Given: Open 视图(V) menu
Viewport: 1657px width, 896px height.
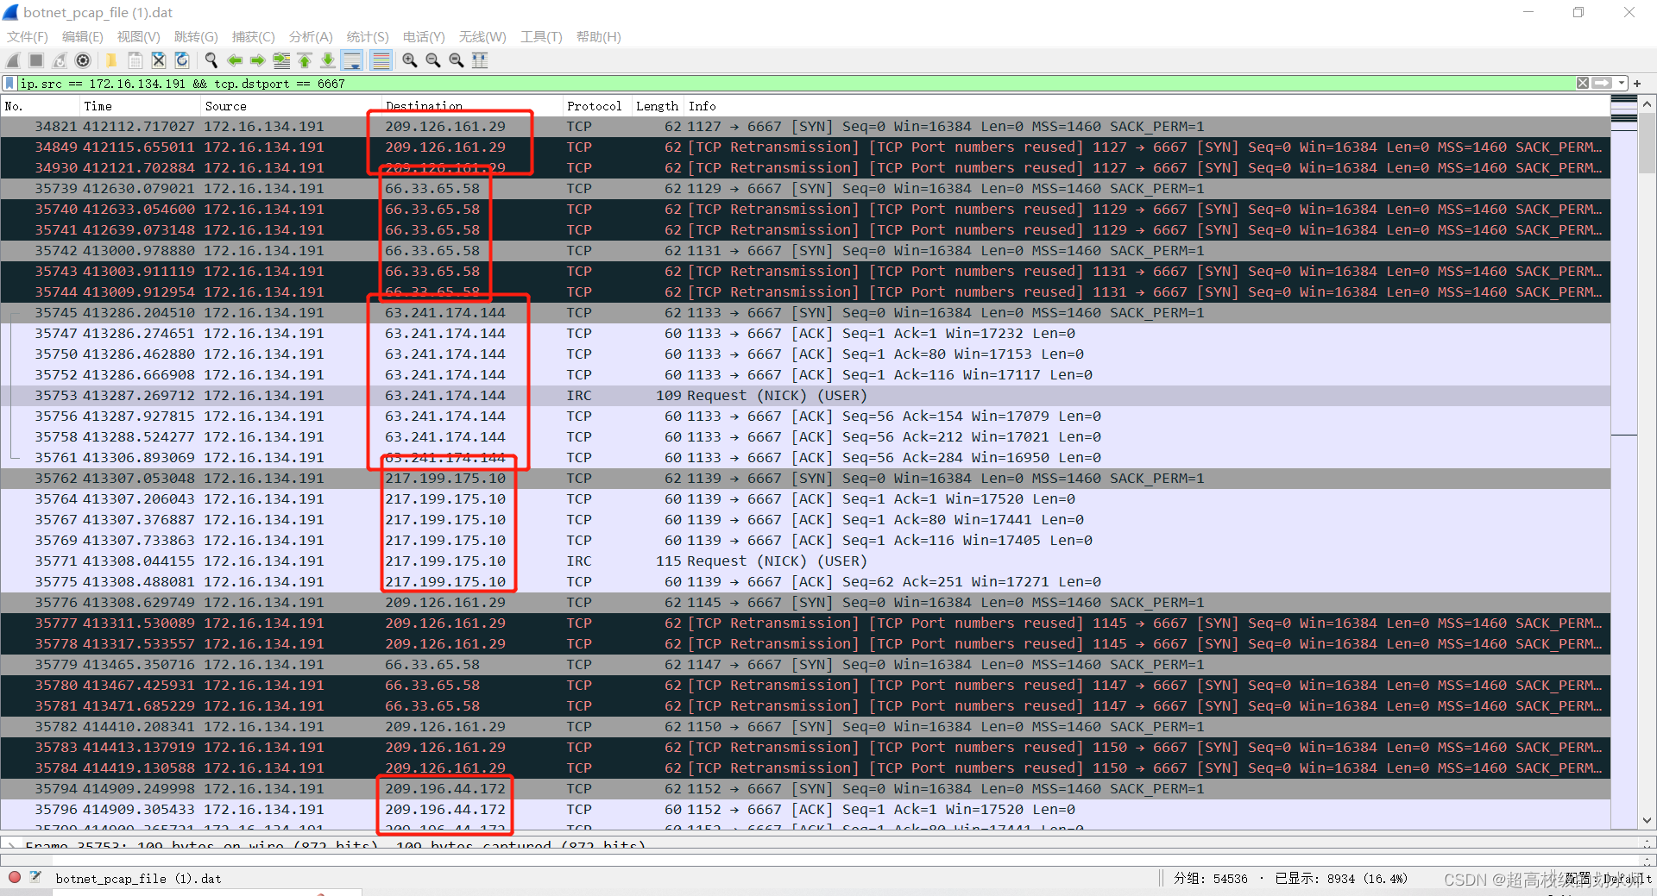Looking at the screenshot, I should point(138,37).
